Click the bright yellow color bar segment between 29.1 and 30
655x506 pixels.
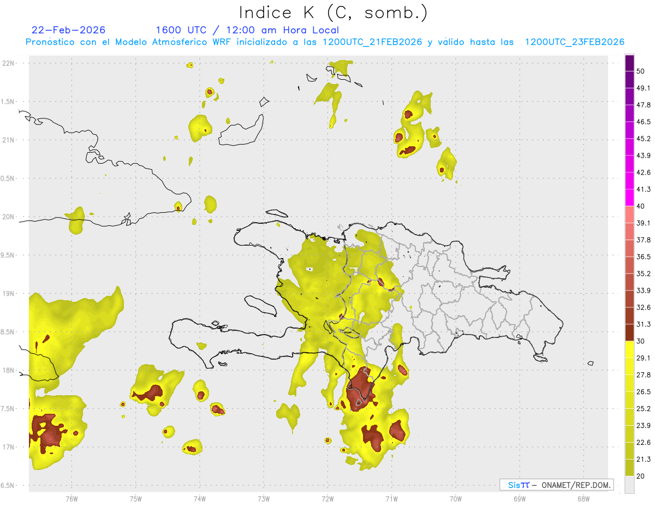(x=629, y=349)
